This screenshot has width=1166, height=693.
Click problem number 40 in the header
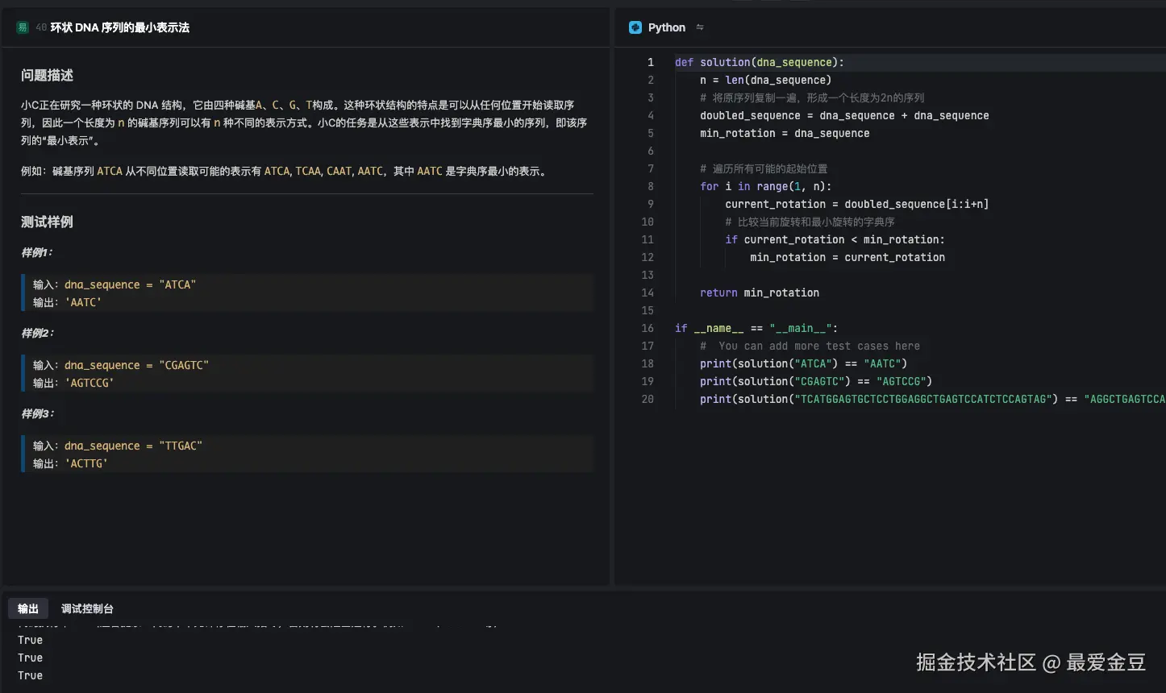tap(41, 27)
